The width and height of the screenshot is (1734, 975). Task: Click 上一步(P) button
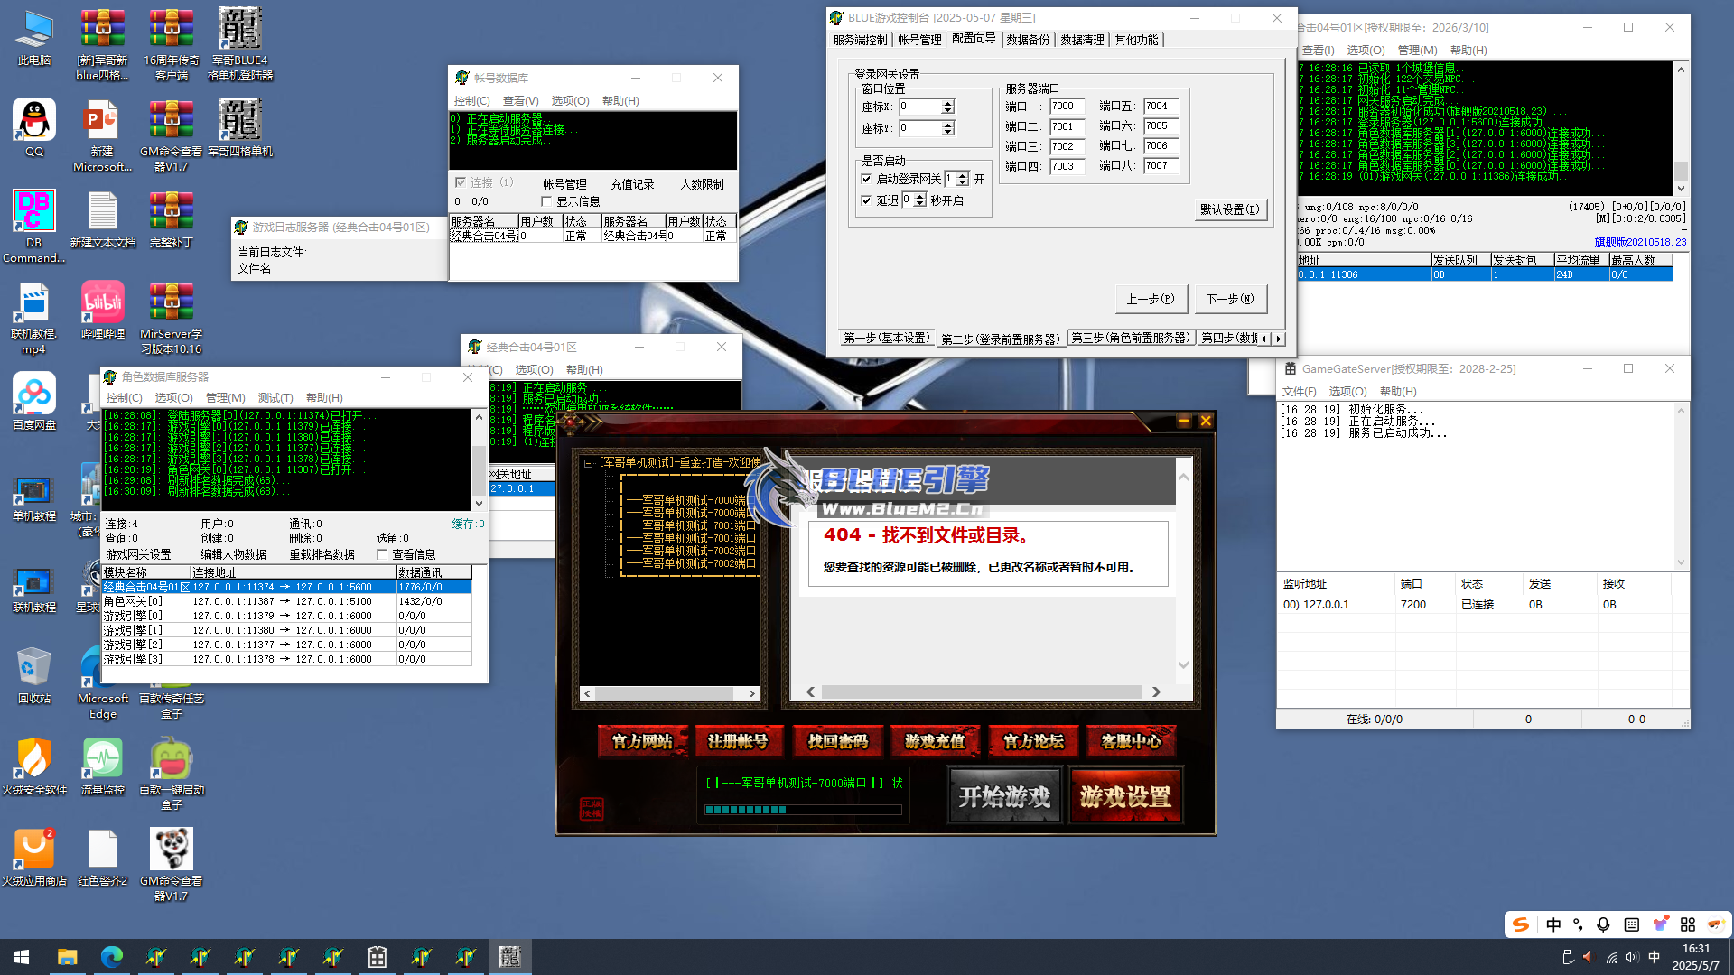(x=1151, y=299)
